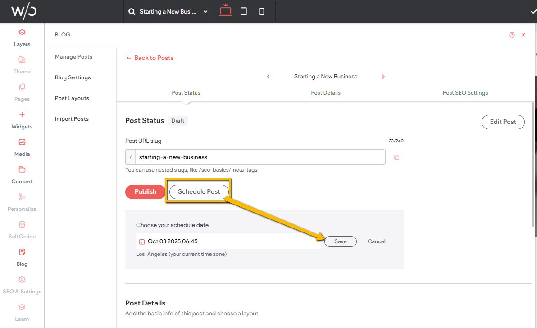
Task: Open Import Posts section
Action: [72, 119]
